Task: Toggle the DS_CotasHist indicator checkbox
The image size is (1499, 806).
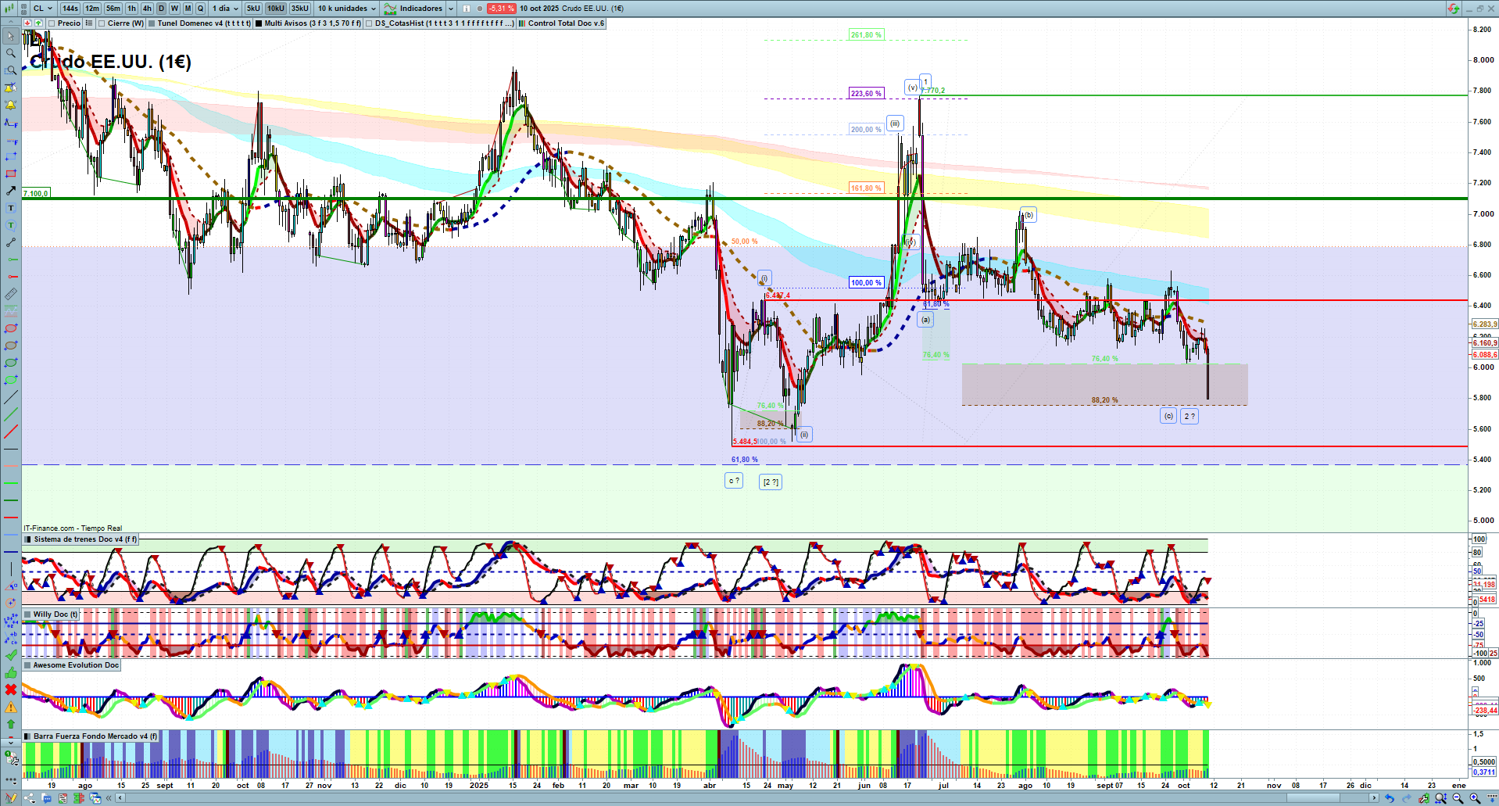Action: pos(370,23)
